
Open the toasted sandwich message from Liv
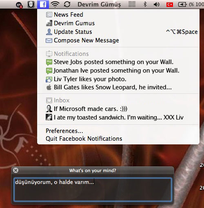pyautogui.click(x=118, y=117)
